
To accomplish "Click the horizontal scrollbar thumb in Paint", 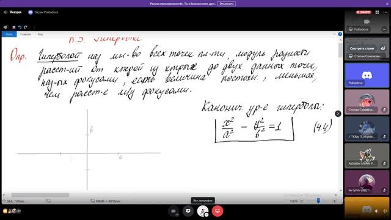I will point(40,195).
